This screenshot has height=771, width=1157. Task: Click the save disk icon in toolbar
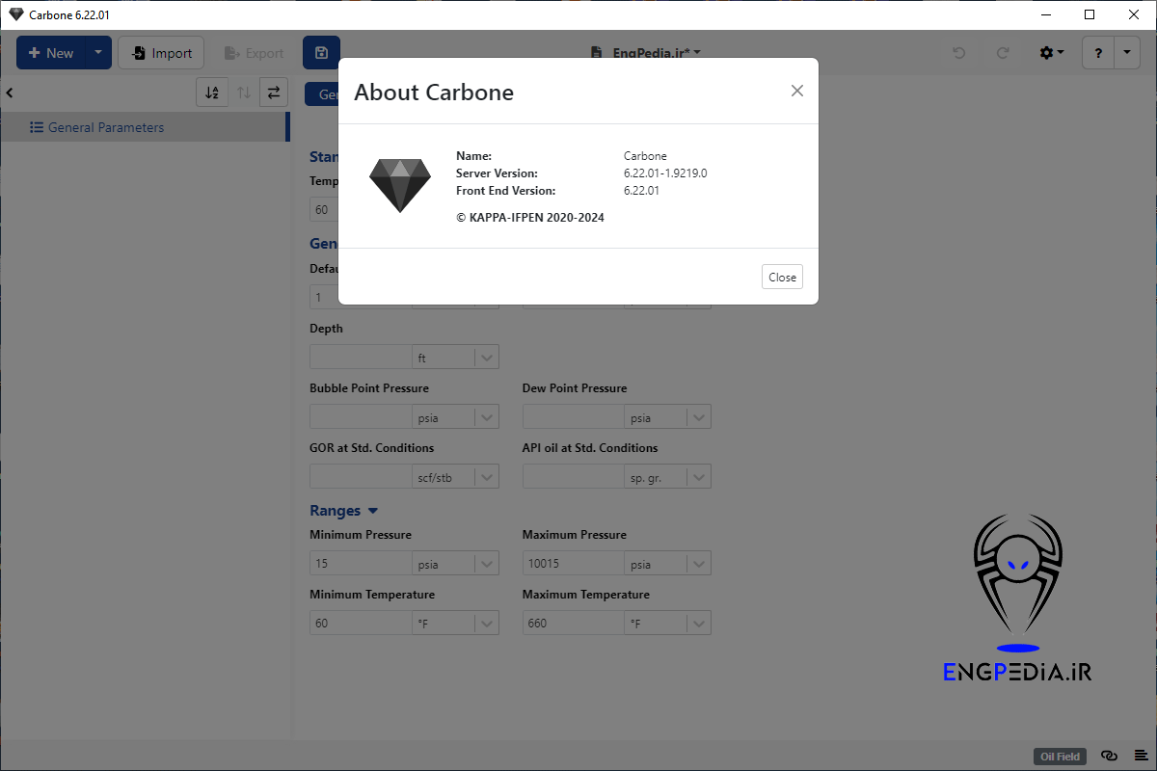[x=321, y=53]
